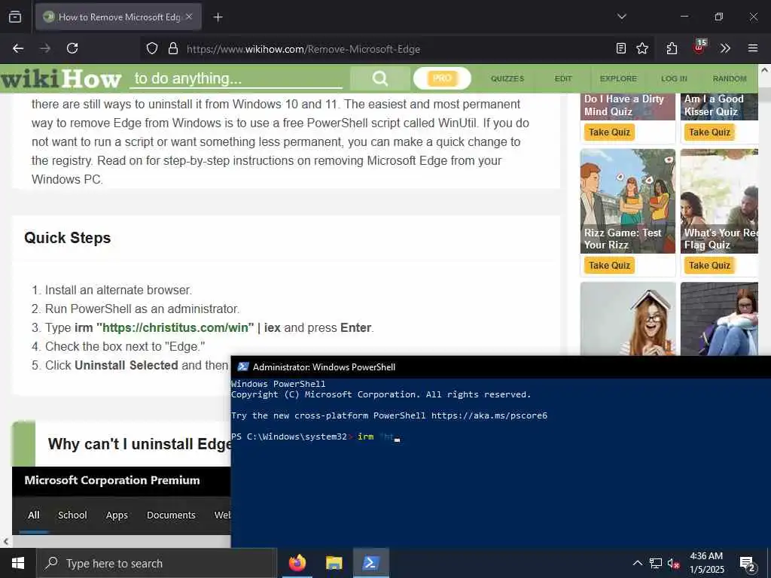Image resolution: width=771 pixels, height=578 pixels.
Task: Open the notification center icon
Action: tap(748, 564)
